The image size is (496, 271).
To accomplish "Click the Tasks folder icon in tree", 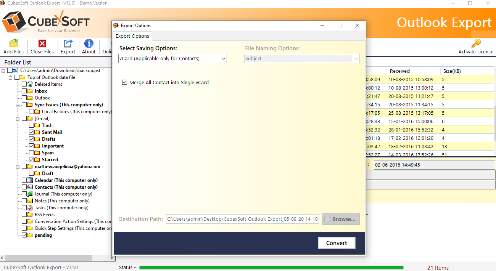I will [30, 208].
